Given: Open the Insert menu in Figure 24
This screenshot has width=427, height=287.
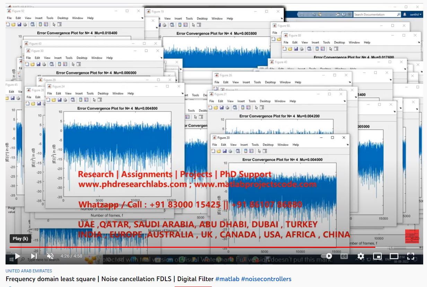Looking at the screenshot, I should tap(79, 93).
